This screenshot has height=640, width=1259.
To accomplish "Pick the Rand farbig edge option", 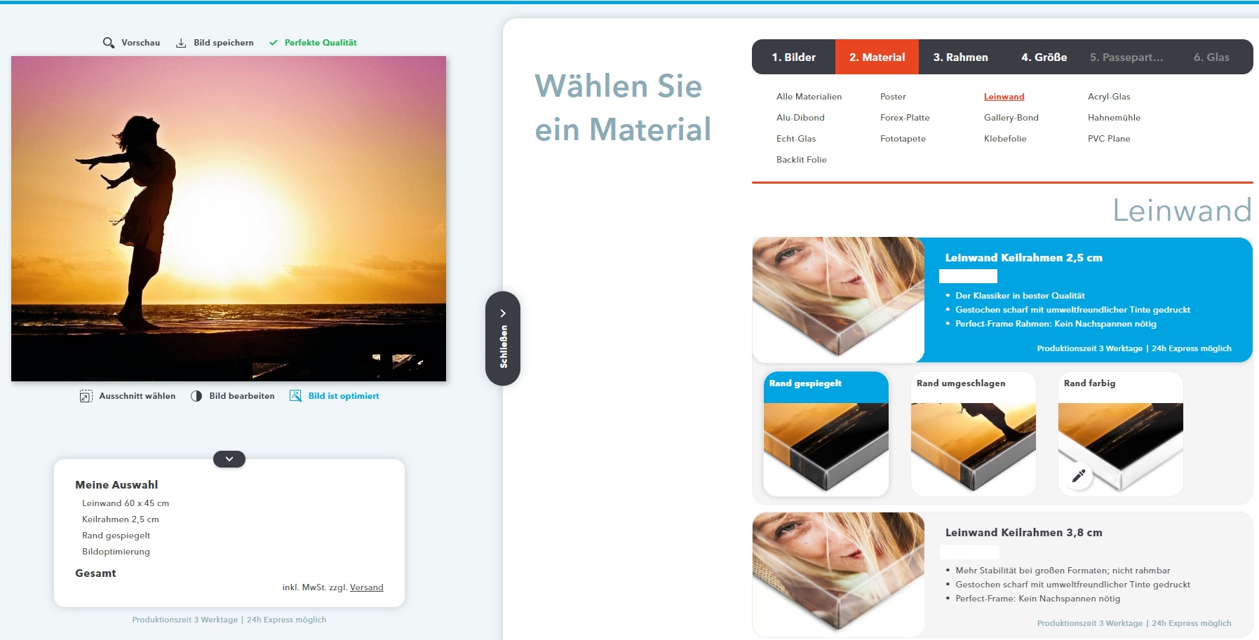I will click(1120, 434).
